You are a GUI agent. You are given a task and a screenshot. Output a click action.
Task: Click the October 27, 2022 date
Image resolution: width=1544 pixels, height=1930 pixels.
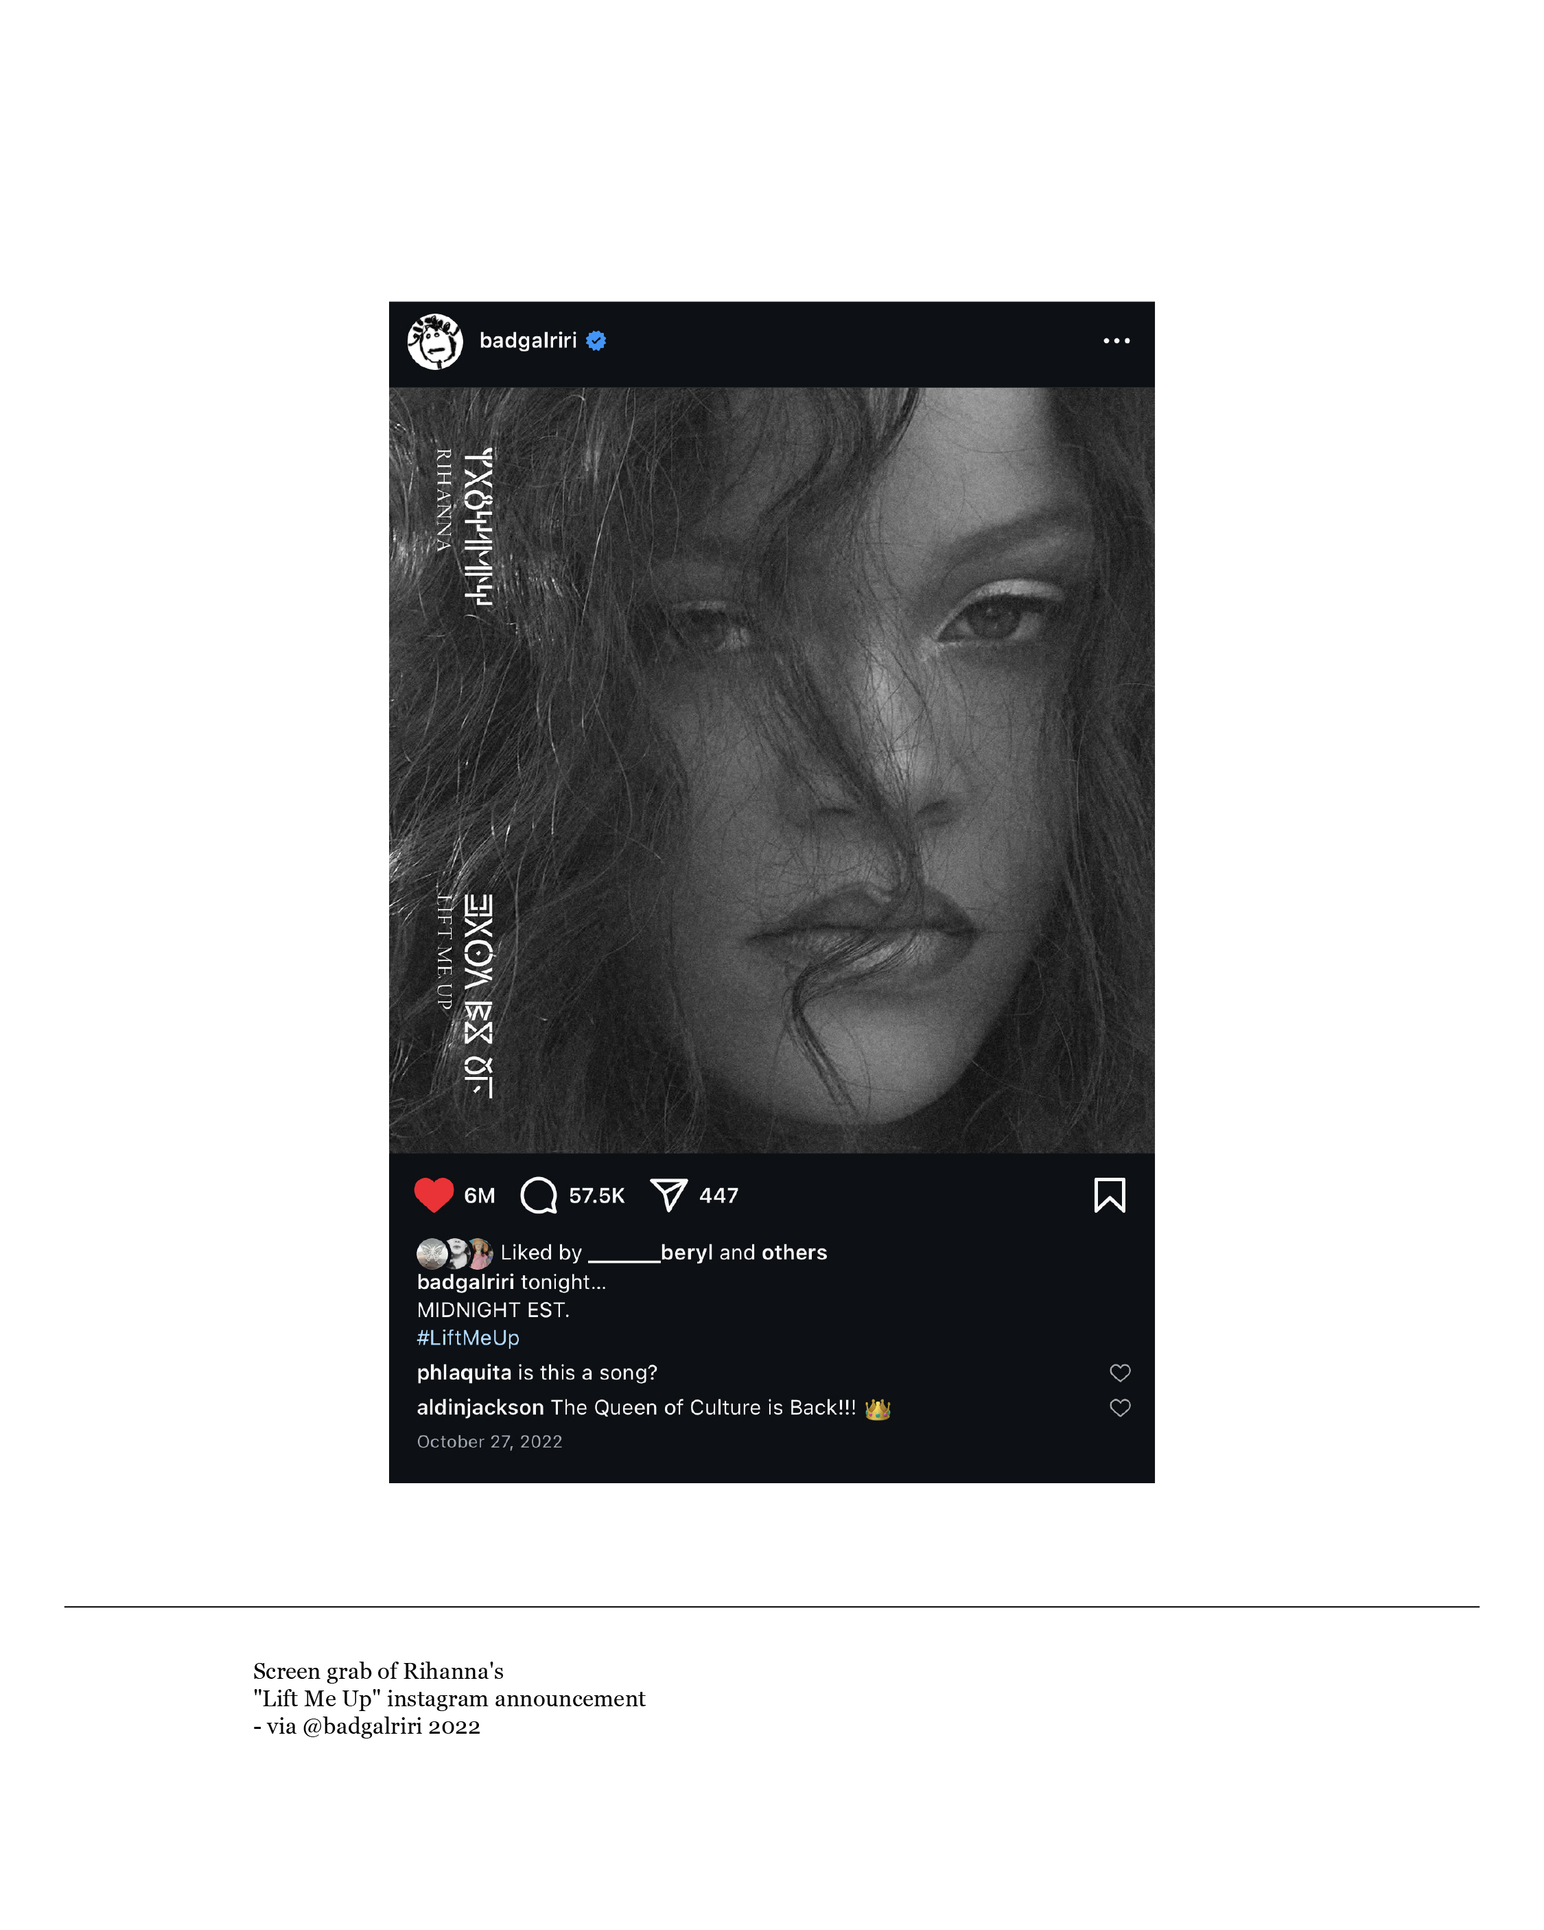[489, 1441]
